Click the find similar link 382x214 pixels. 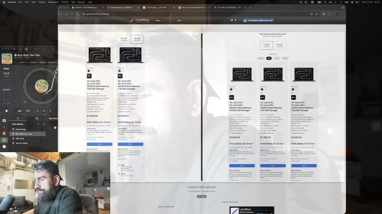click(195, 191)
